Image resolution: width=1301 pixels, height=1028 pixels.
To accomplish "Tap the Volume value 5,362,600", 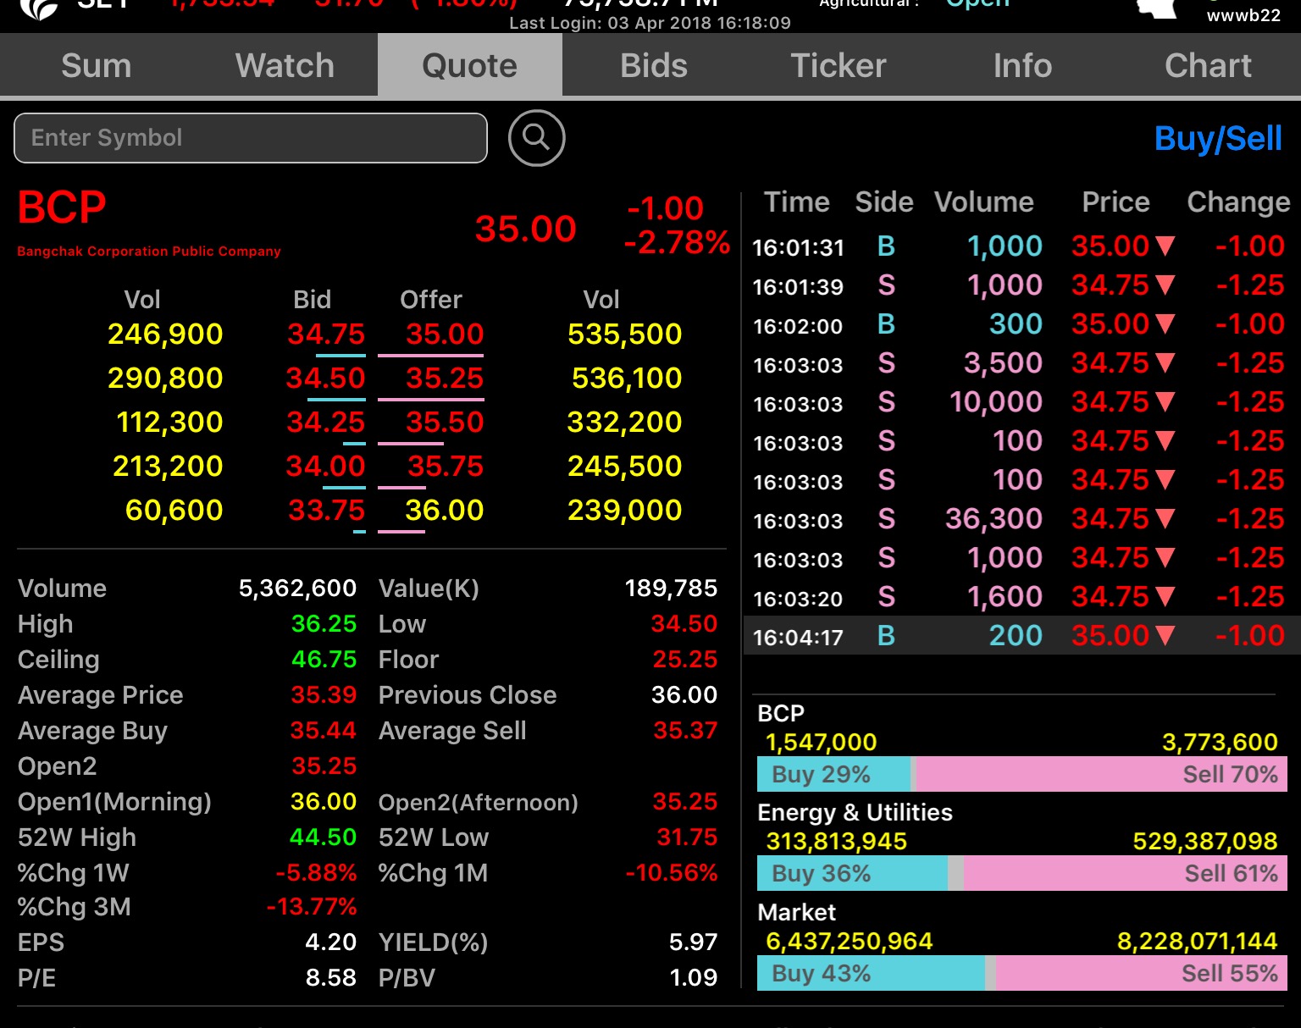I will pyautogui.click(x=297, y=588).
